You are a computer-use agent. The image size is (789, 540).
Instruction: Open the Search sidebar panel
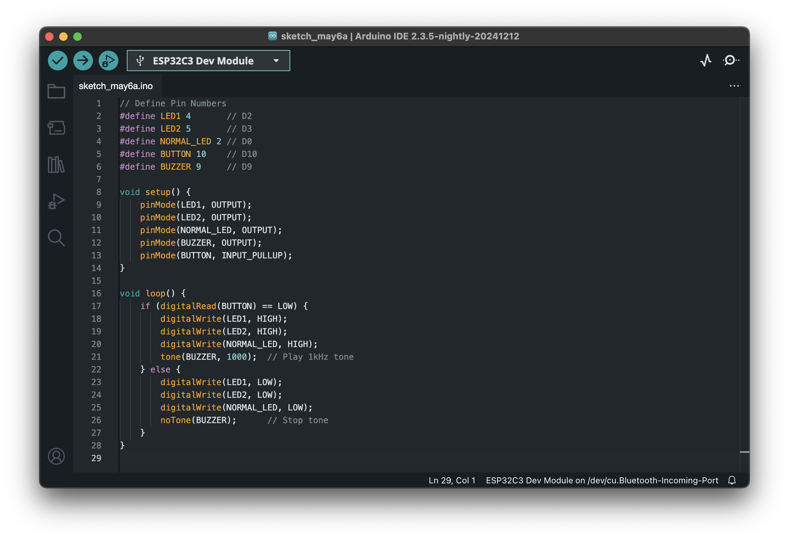[56, 238]
